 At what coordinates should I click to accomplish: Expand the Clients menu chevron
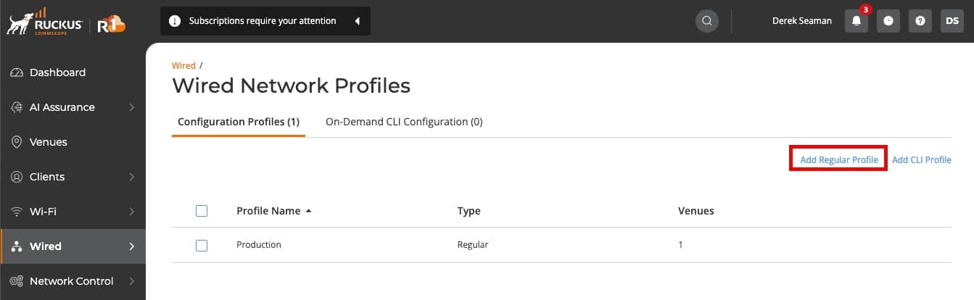click(131, 177)
